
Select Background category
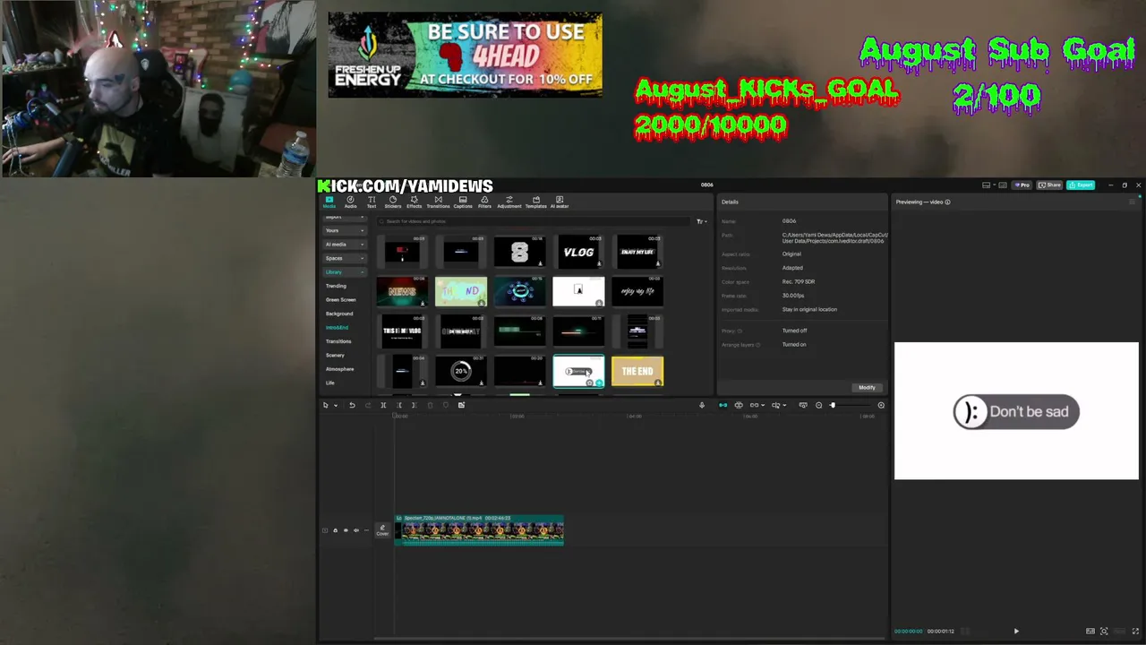(339, 314)
